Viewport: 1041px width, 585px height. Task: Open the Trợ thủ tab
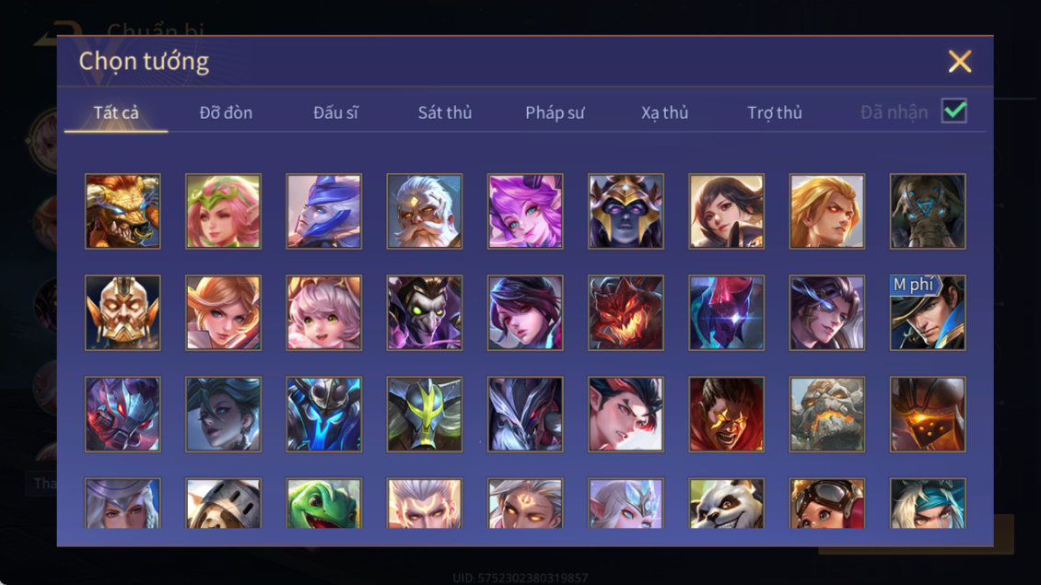click(x=774, y=112)
